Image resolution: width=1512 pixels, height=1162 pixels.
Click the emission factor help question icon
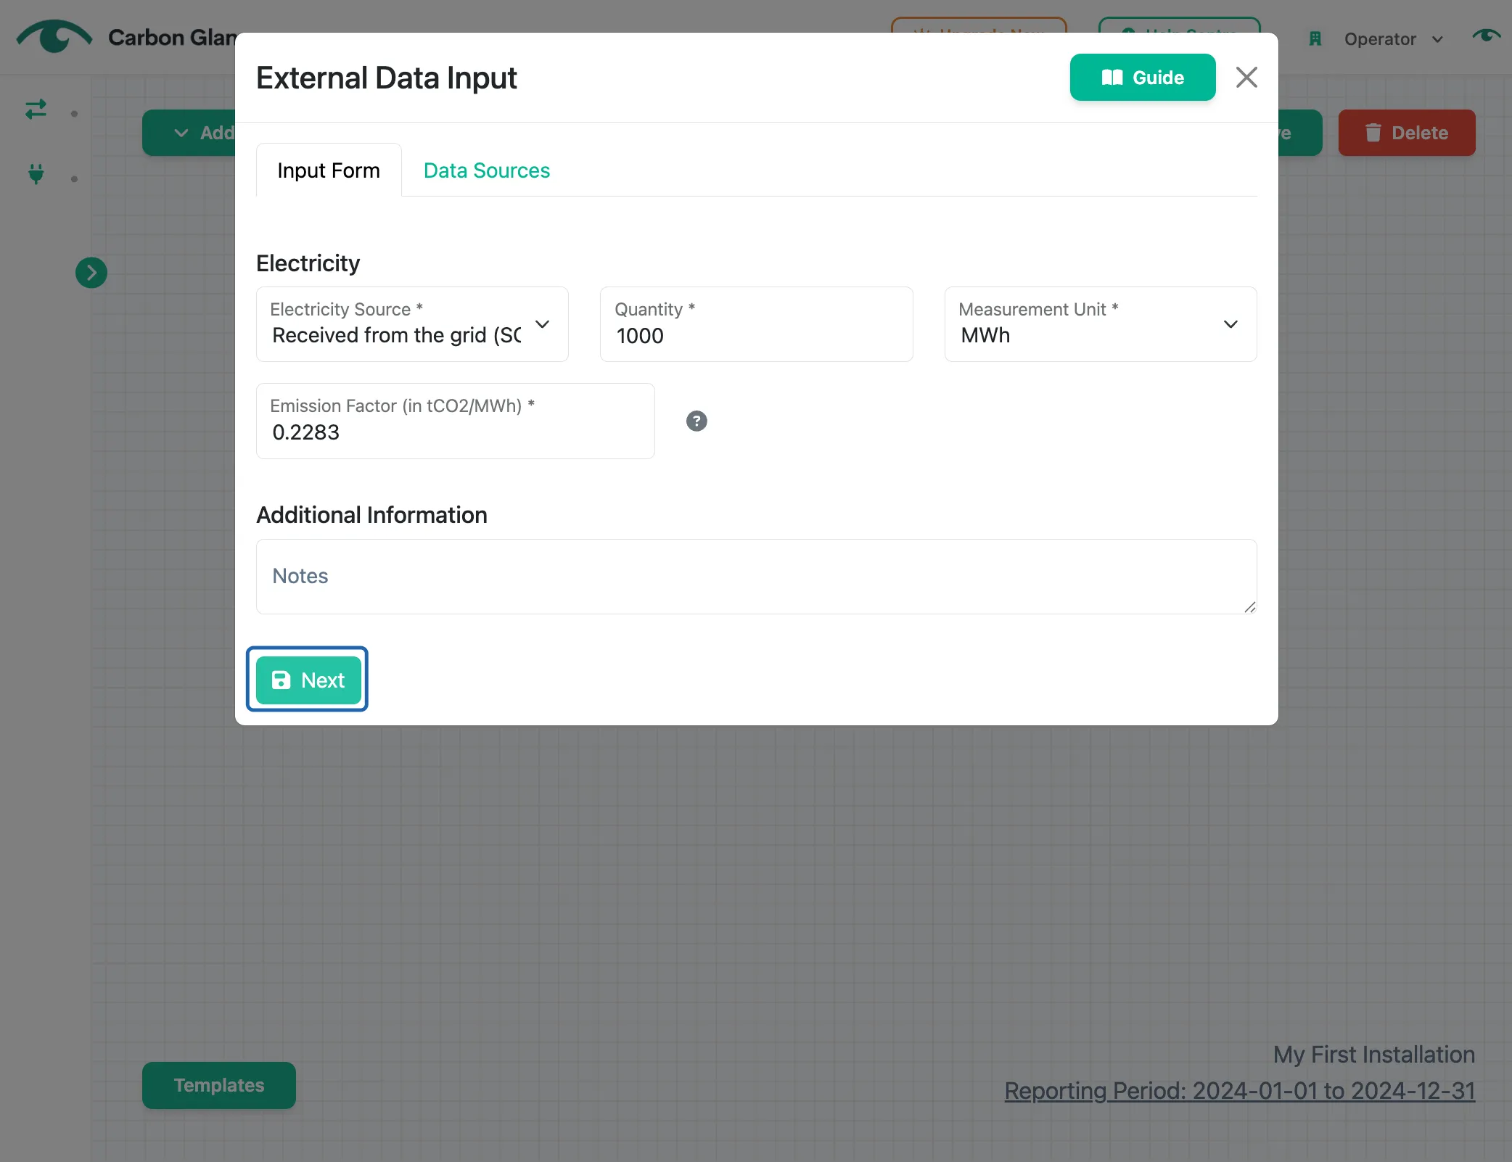697,421
